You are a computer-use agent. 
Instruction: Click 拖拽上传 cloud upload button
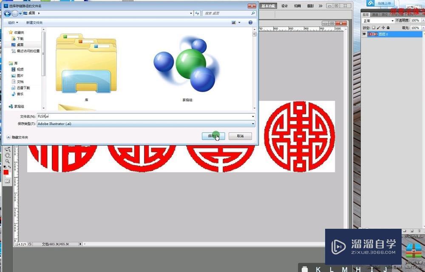point(380,3)
